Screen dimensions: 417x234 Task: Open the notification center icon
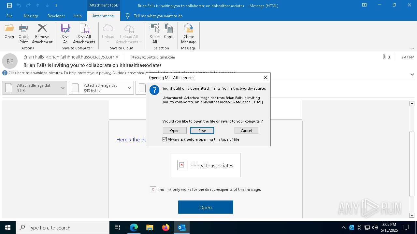tap(406, 227)
